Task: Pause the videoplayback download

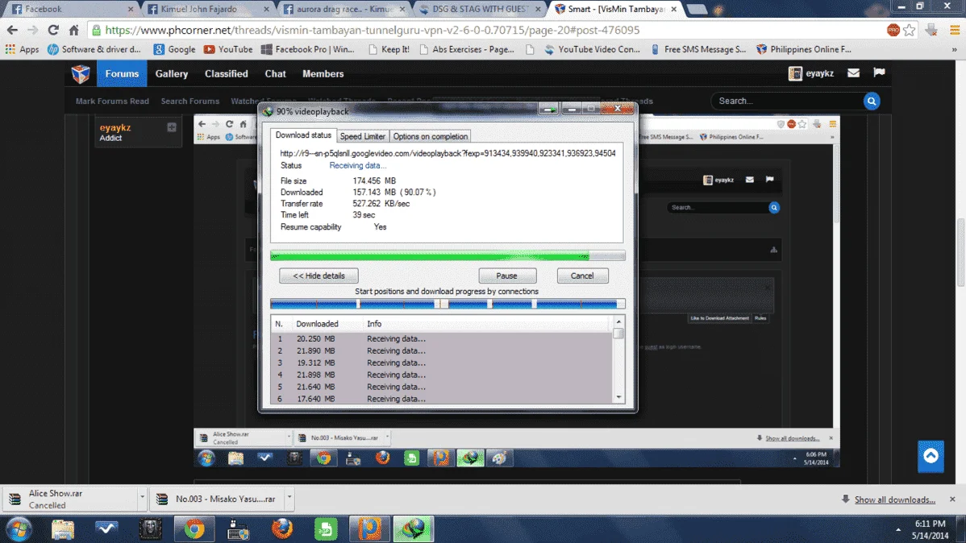Action: point(507,276)
